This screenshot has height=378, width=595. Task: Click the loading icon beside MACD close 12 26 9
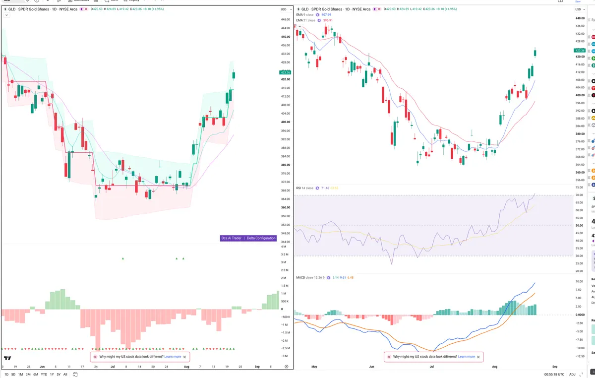[329, 277]
